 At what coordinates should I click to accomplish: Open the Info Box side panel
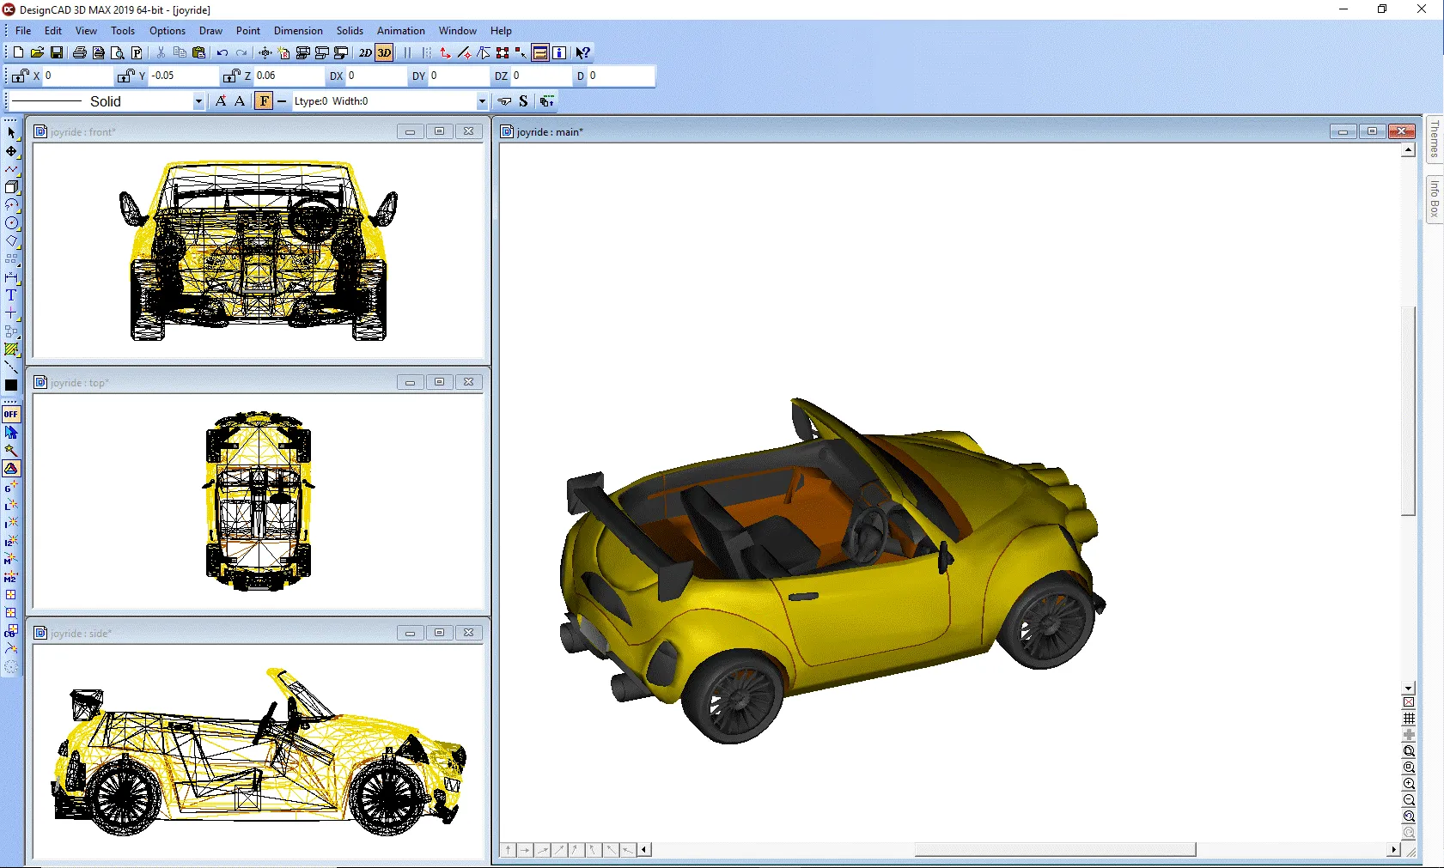click(1434, 199)
